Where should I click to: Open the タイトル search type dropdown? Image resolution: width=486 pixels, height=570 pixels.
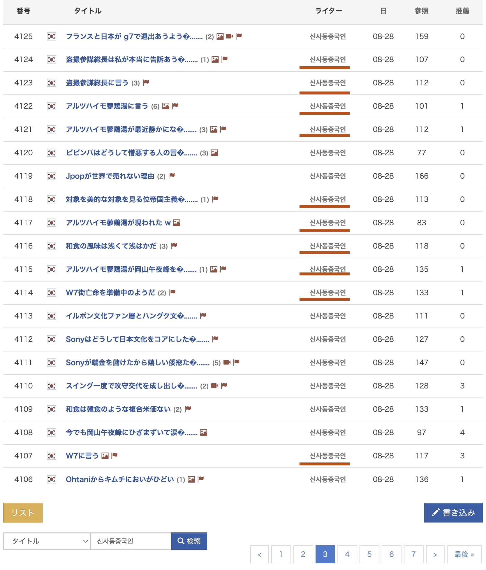pos(47,541)
